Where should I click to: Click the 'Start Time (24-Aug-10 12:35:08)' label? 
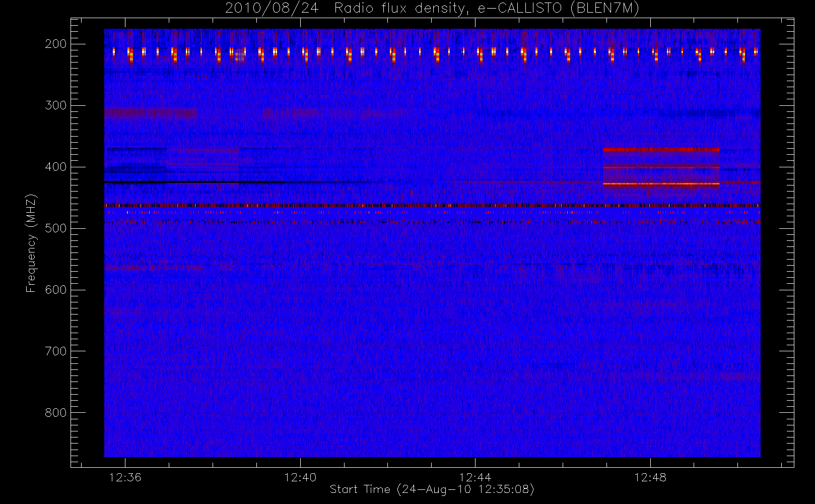point(432,489)
